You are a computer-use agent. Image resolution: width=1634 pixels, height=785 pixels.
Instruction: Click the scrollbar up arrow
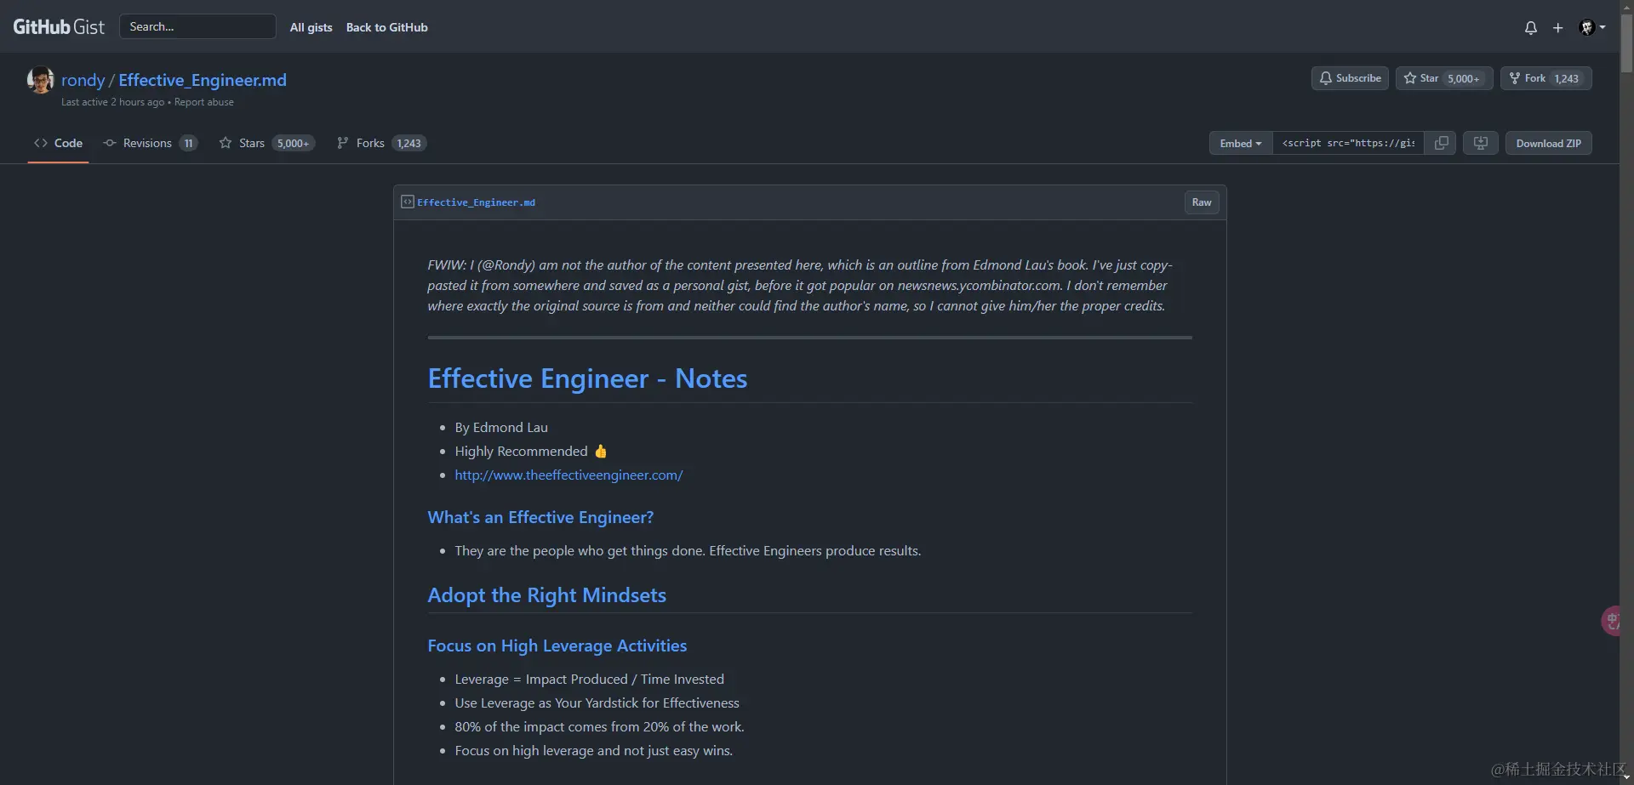tap(1626, 6)
